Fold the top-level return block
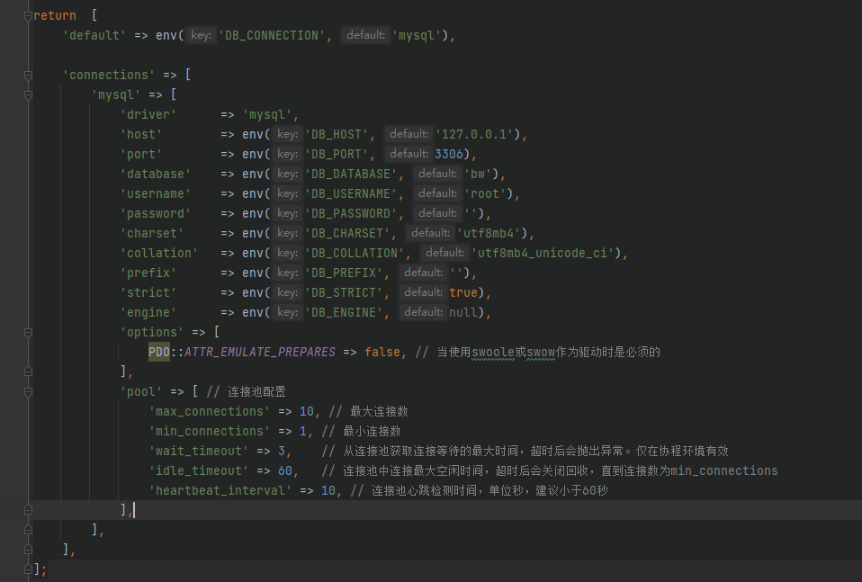 pyautogui.click(x=29, y=15)
